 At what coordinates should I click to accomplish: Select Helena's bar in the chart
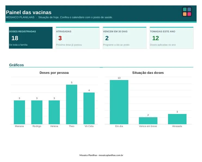54,112
